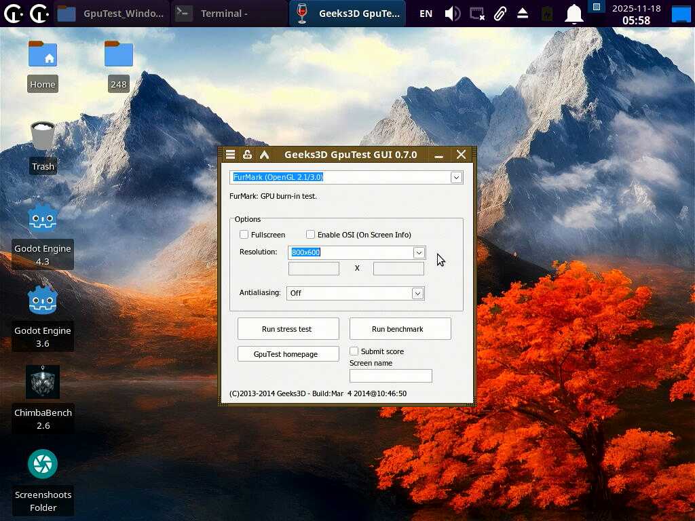This screenshot has height=521, width=695.
Task: Click the second logo icon in top panel
Action: pyautogui.click(x=39, y=14)
